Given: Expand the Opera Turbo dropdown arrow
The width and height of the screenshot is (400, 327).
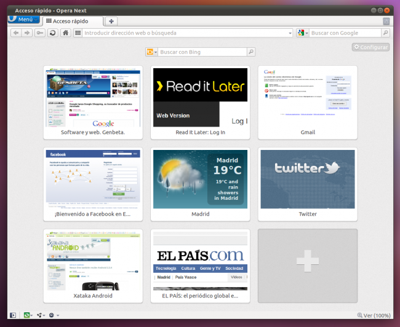Looking at the screenshot, I should coord(58,315).
